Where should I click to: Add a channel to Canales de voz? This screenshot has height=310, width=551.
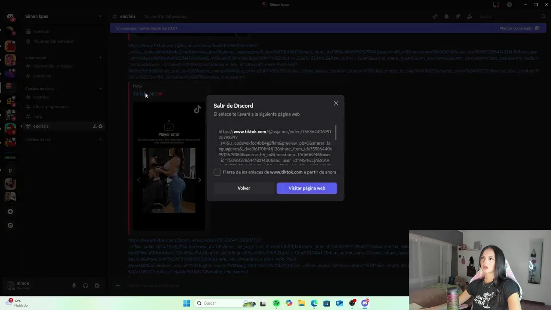click(100, 139)
